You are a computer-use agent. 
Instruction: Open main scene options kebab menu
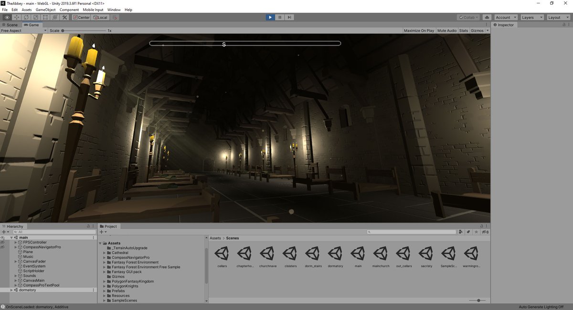pos(93,238)
